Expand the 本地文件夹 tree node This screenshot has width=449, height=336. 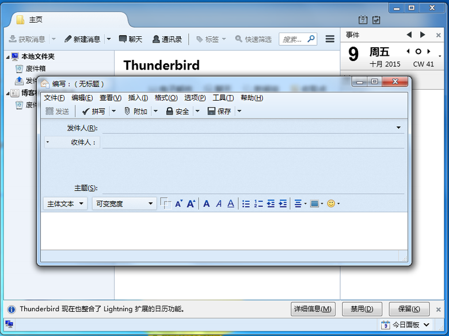[x=8, y=57]
